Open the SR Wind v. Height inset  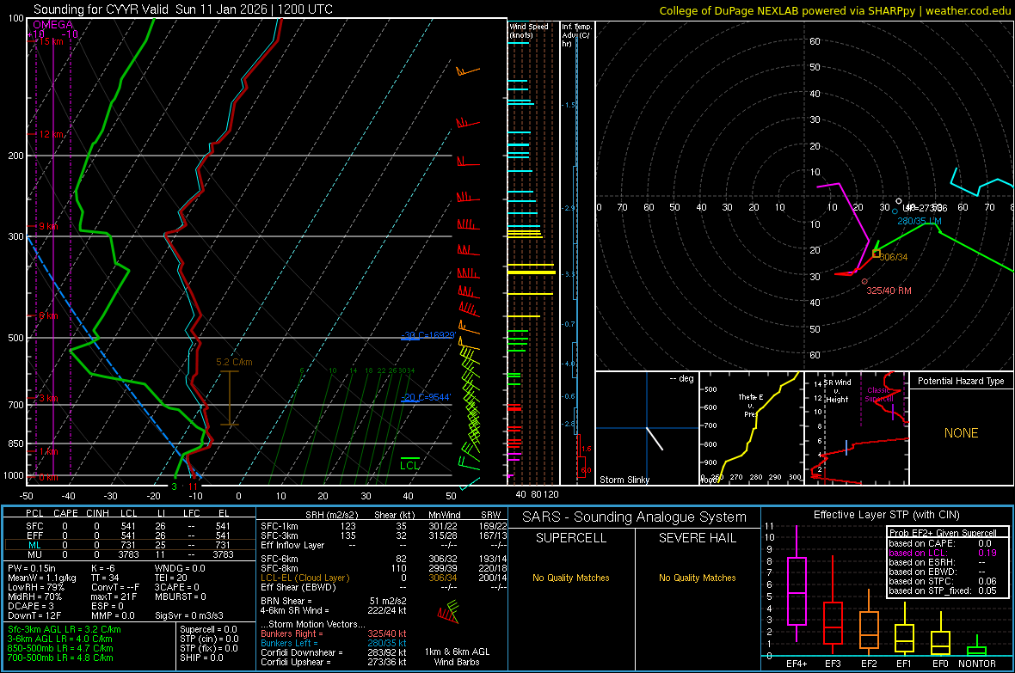857,428
